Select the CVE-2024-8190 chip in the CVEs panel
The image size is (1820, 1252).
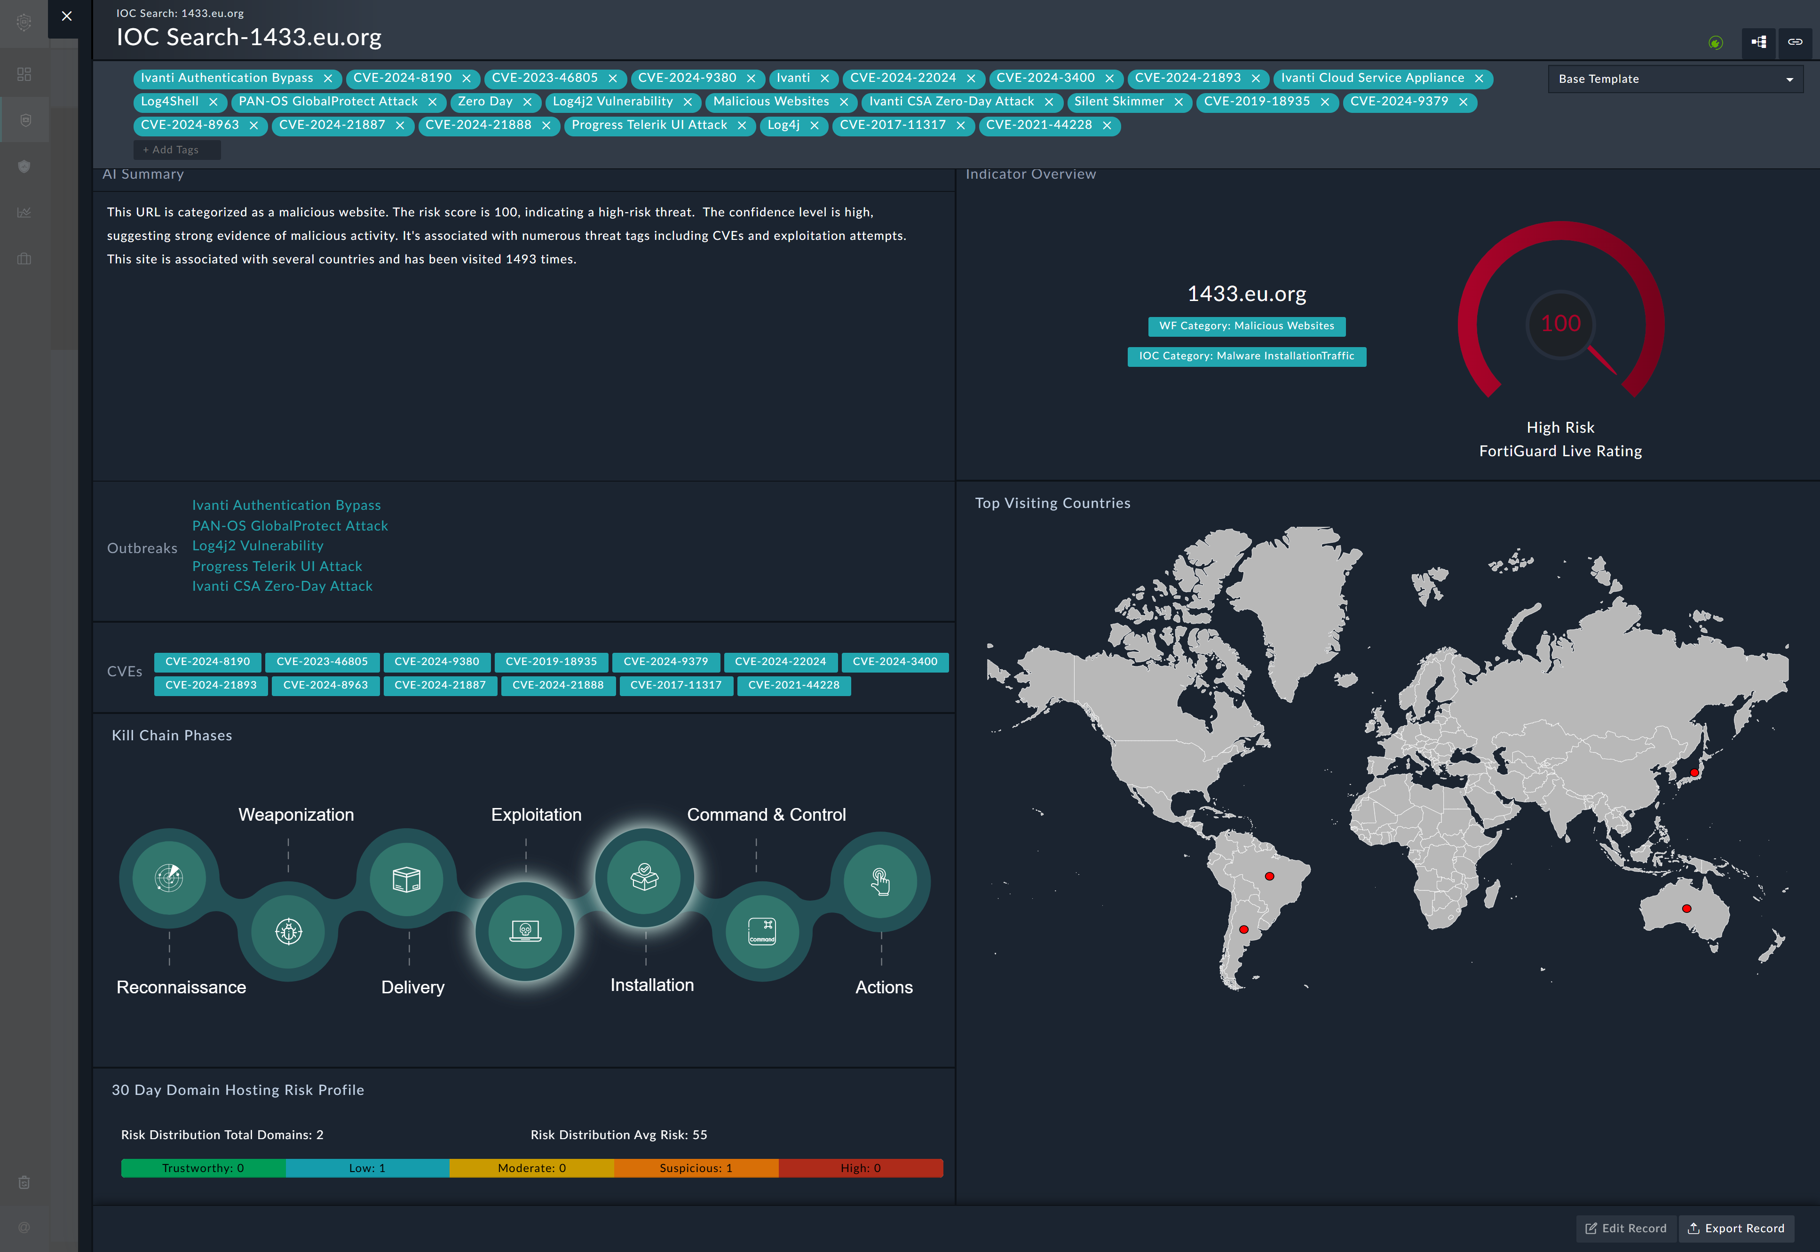pyautogui.click(x=207, y=661)
